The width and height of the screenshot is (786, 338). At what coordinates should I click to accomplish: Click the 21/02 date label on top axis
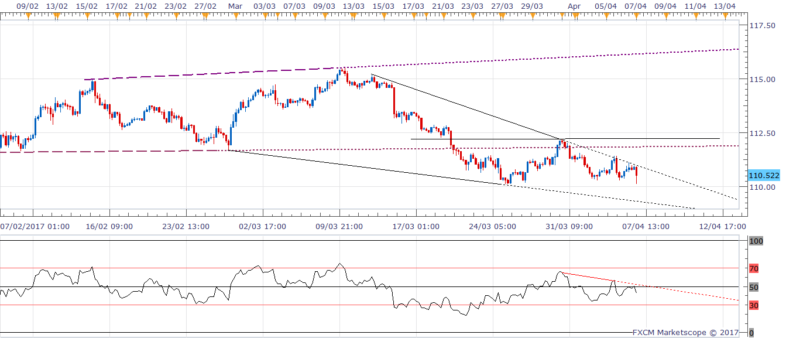[146, 5]
